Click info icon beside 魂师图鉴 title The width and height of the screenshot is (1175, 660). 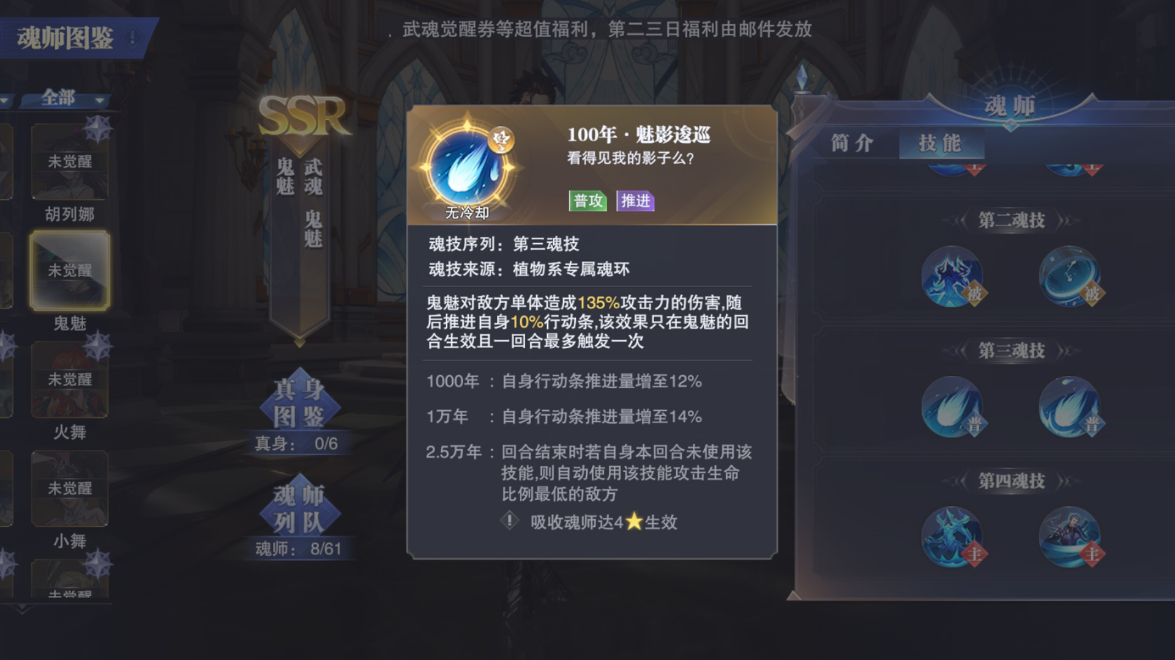[x=132, y=38]
